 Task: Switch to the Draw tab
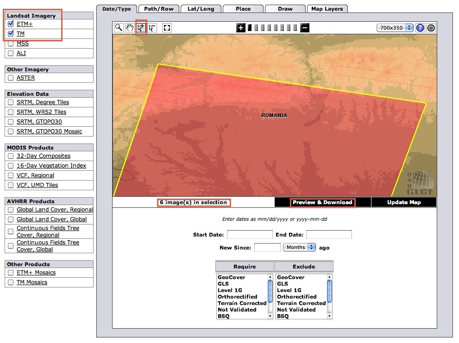pos(285,9)
